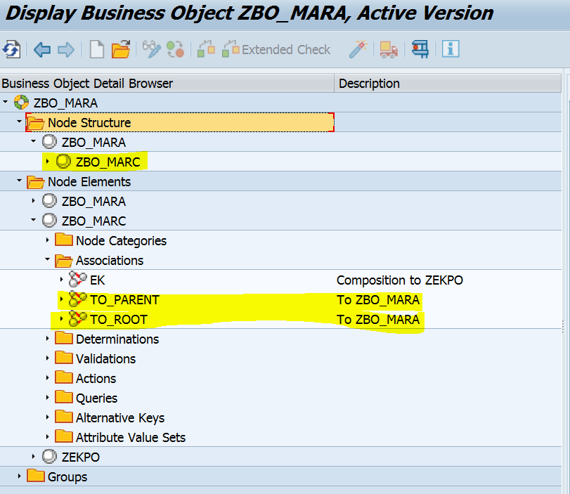Click the transport truck icon
Image resolution: width=570 pixels, height=494 pixels.
[388, 49]
